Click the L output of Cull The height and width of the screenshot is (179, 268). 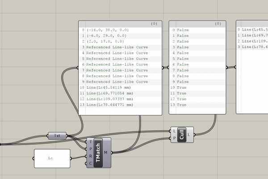pos(189,135)
